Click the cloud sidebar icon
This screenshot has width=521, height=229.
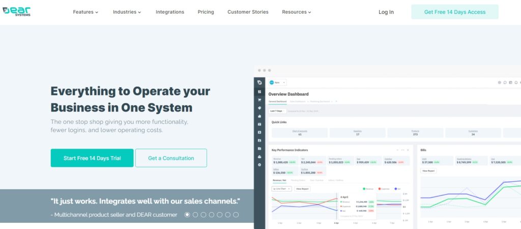259,157
